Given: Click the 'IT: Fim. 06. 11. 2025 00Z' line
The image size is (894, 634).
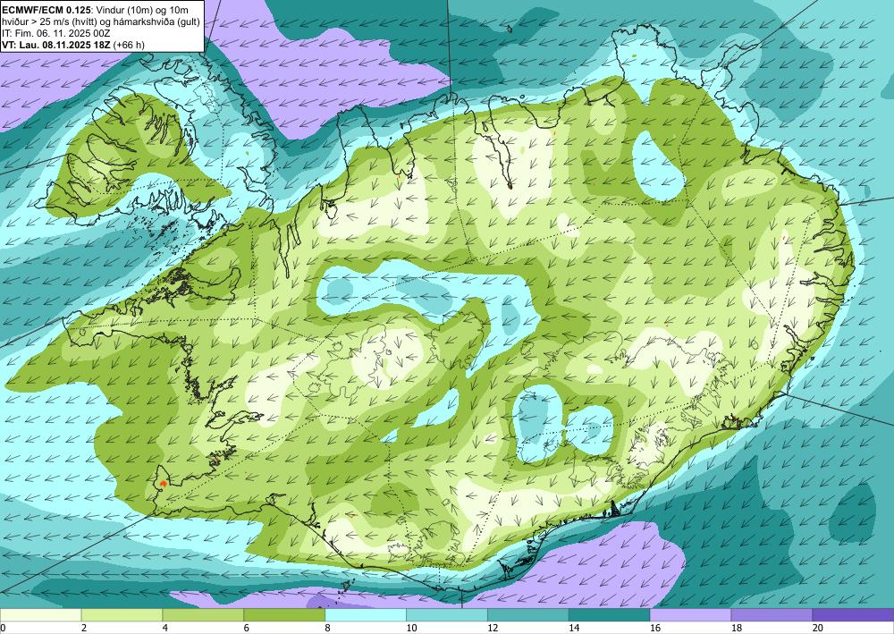Looking at the screenshot, I should (x=55, y=33).
